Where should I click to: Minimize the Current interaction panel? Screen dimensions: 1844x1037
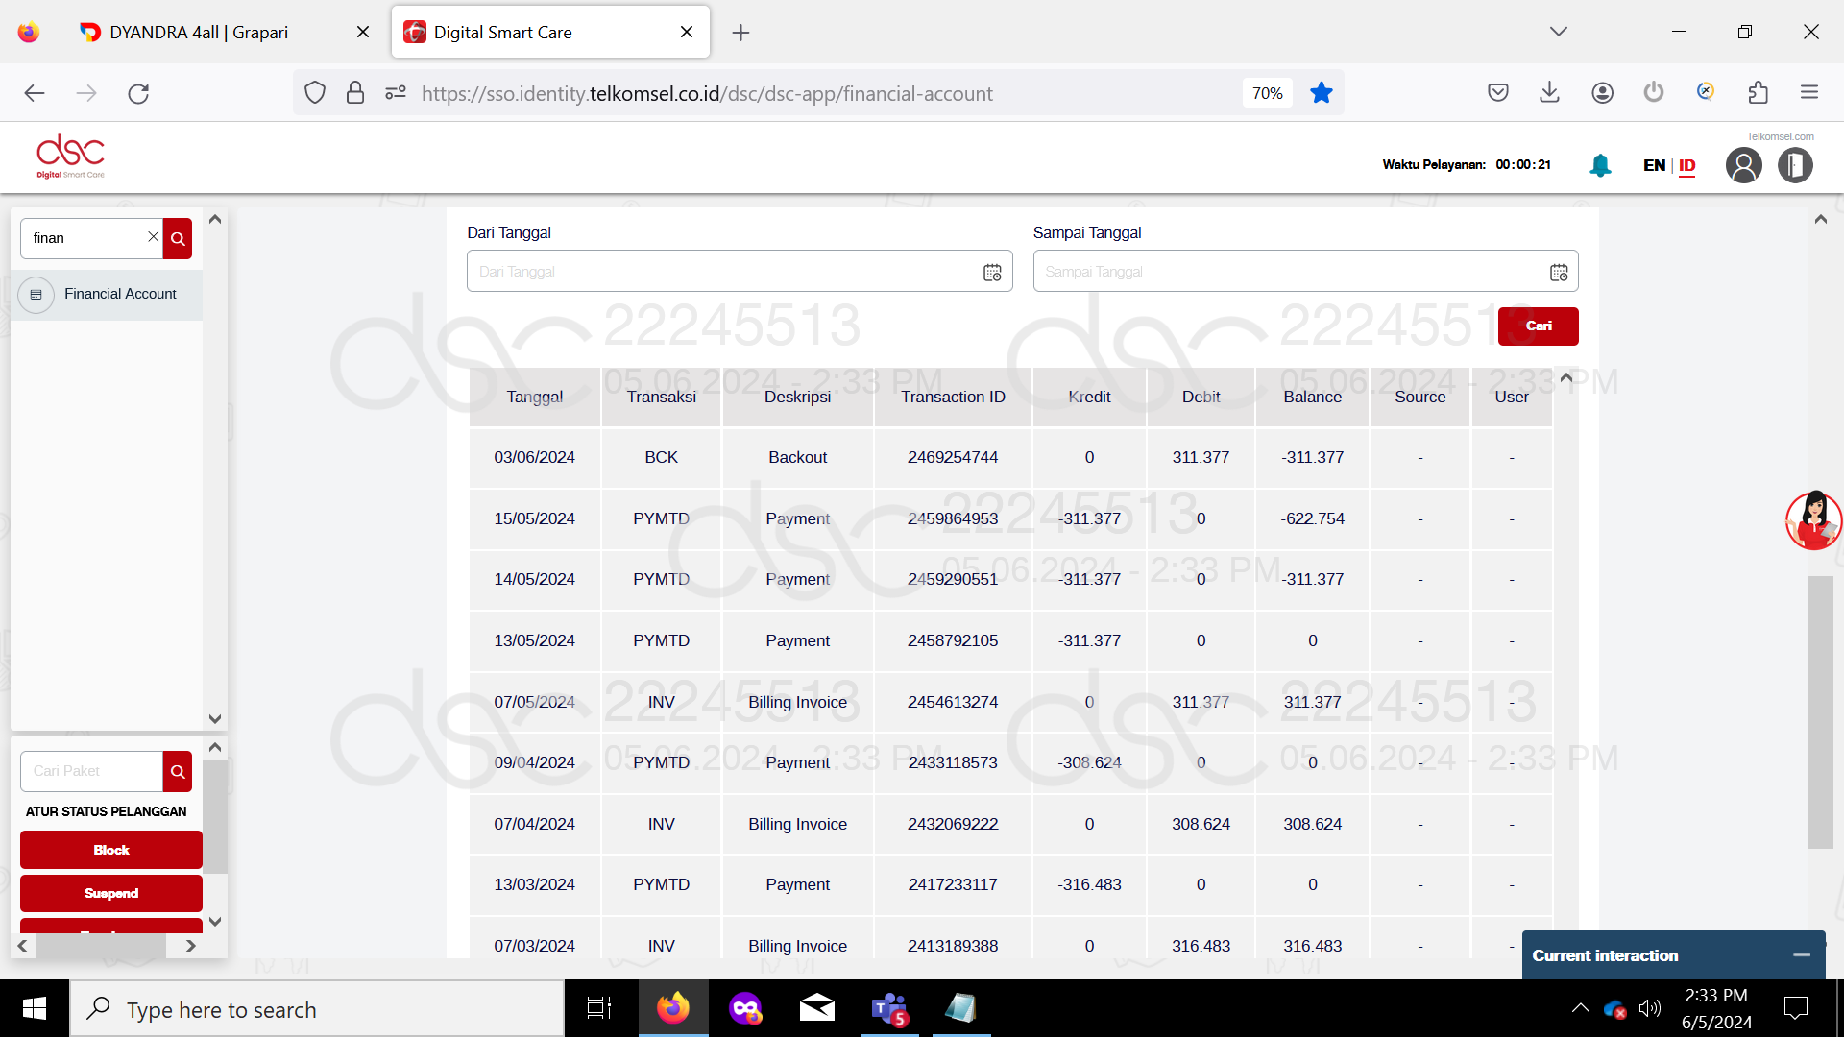tap(1801, 955)
